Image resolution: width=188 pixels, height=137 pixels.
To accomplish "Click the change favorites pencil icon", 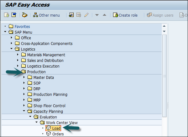I will tap(86, 15).
